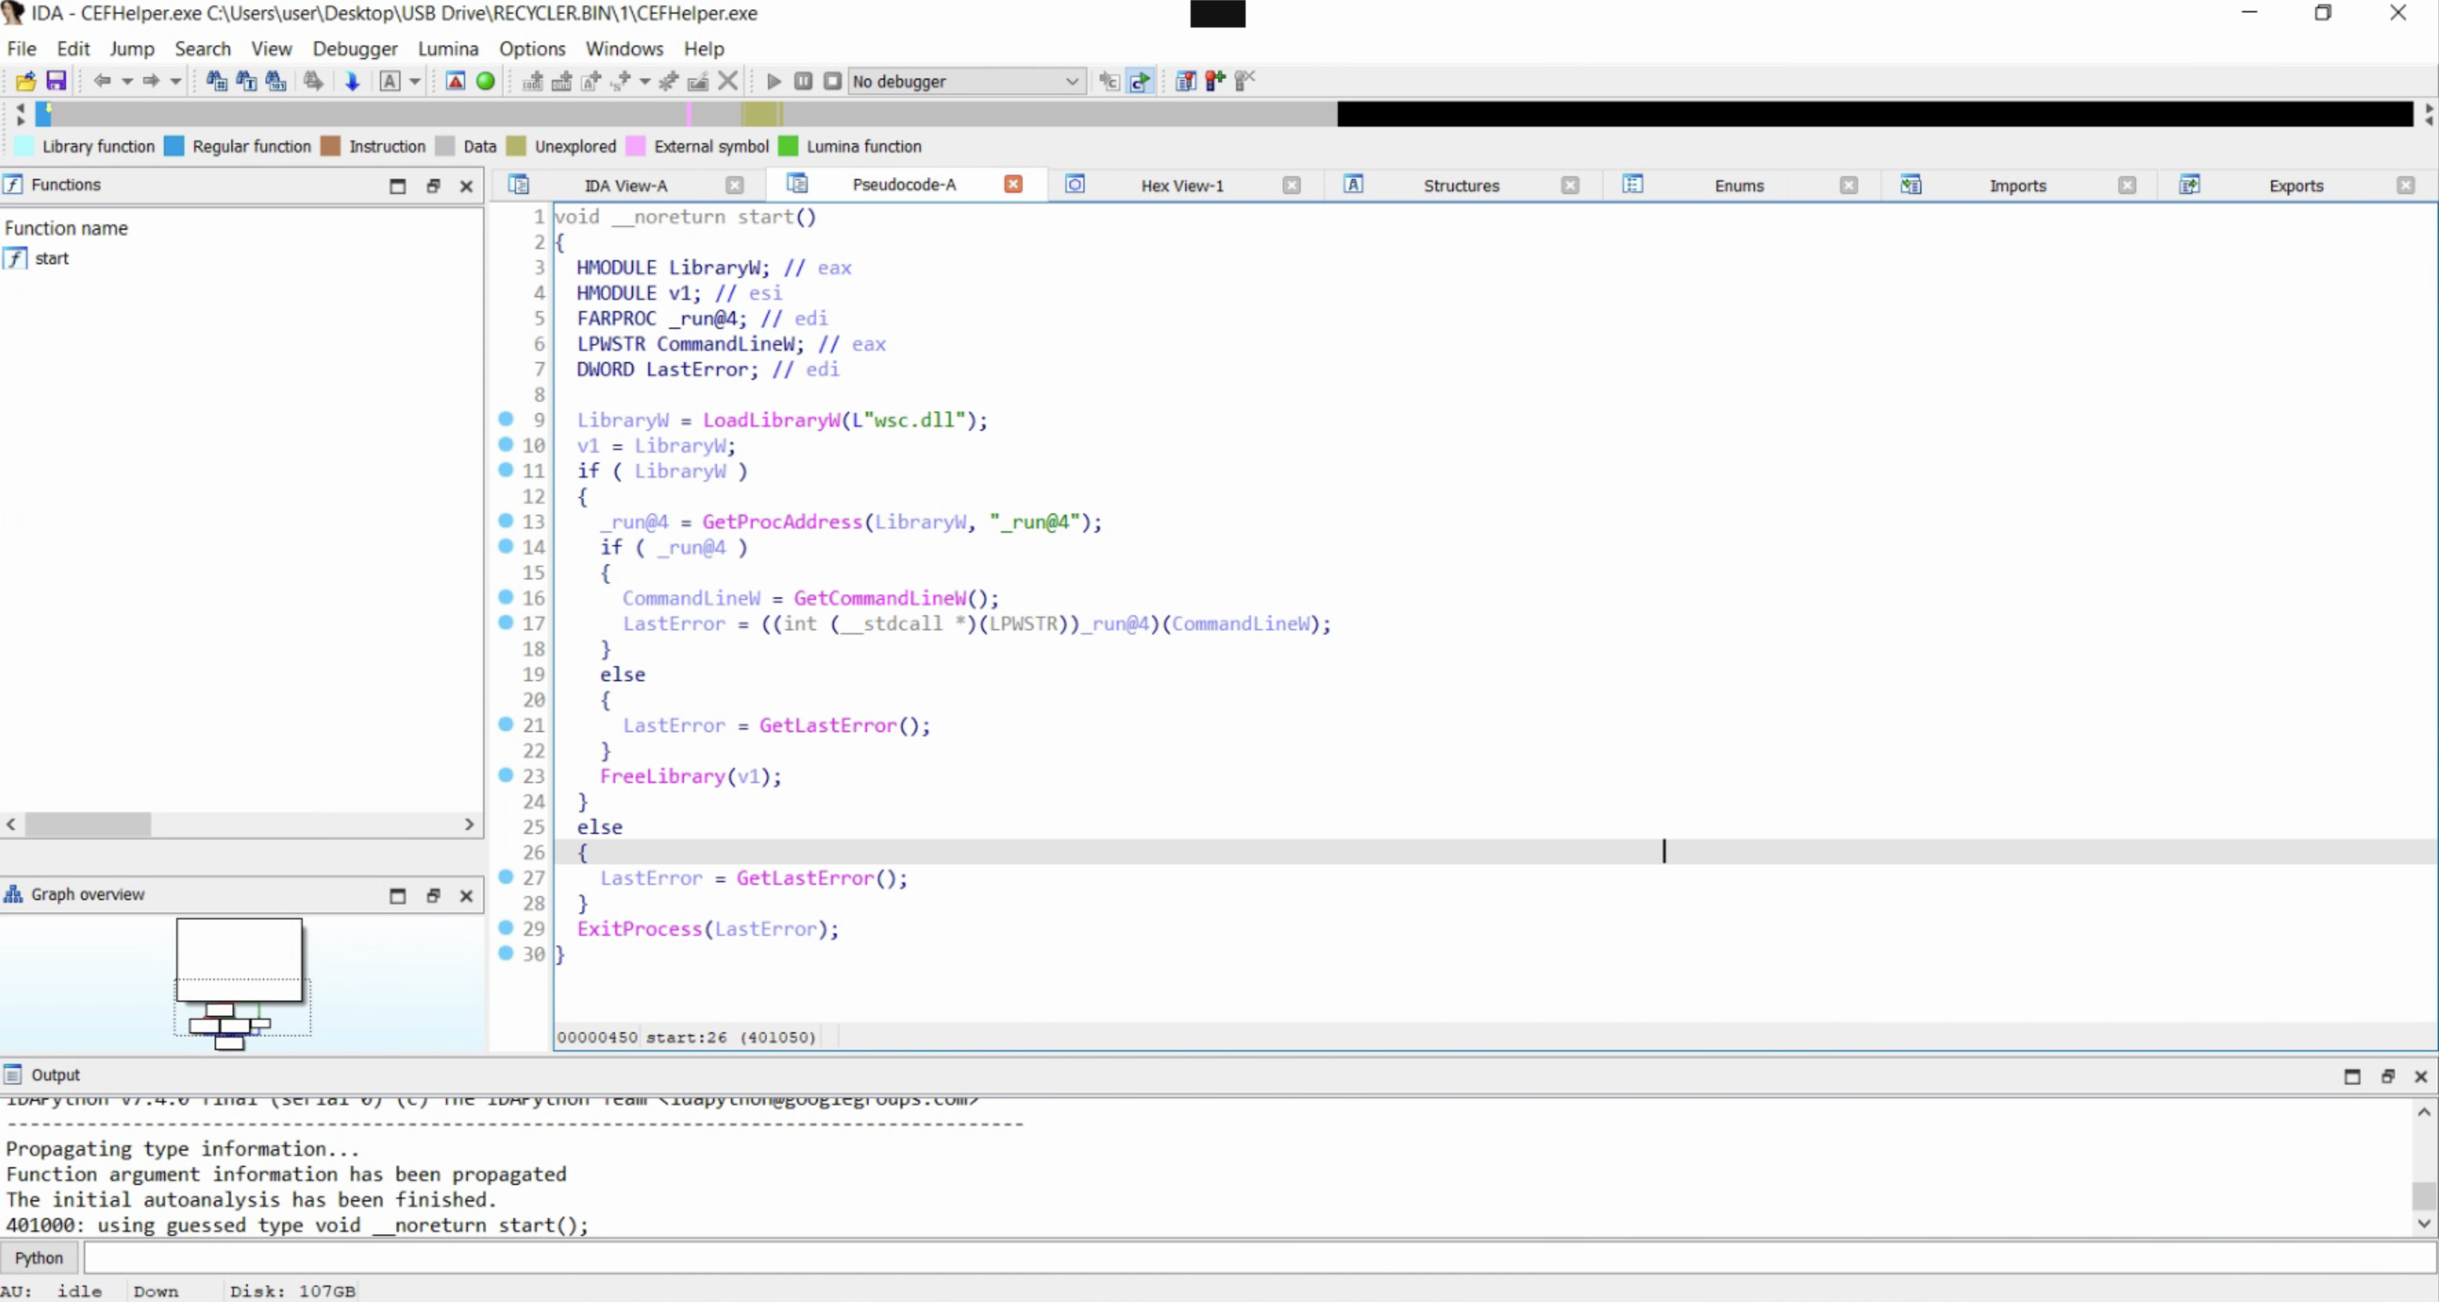Click the add breakpoint icon
2439x1302 pixels.
[1215, 81]
